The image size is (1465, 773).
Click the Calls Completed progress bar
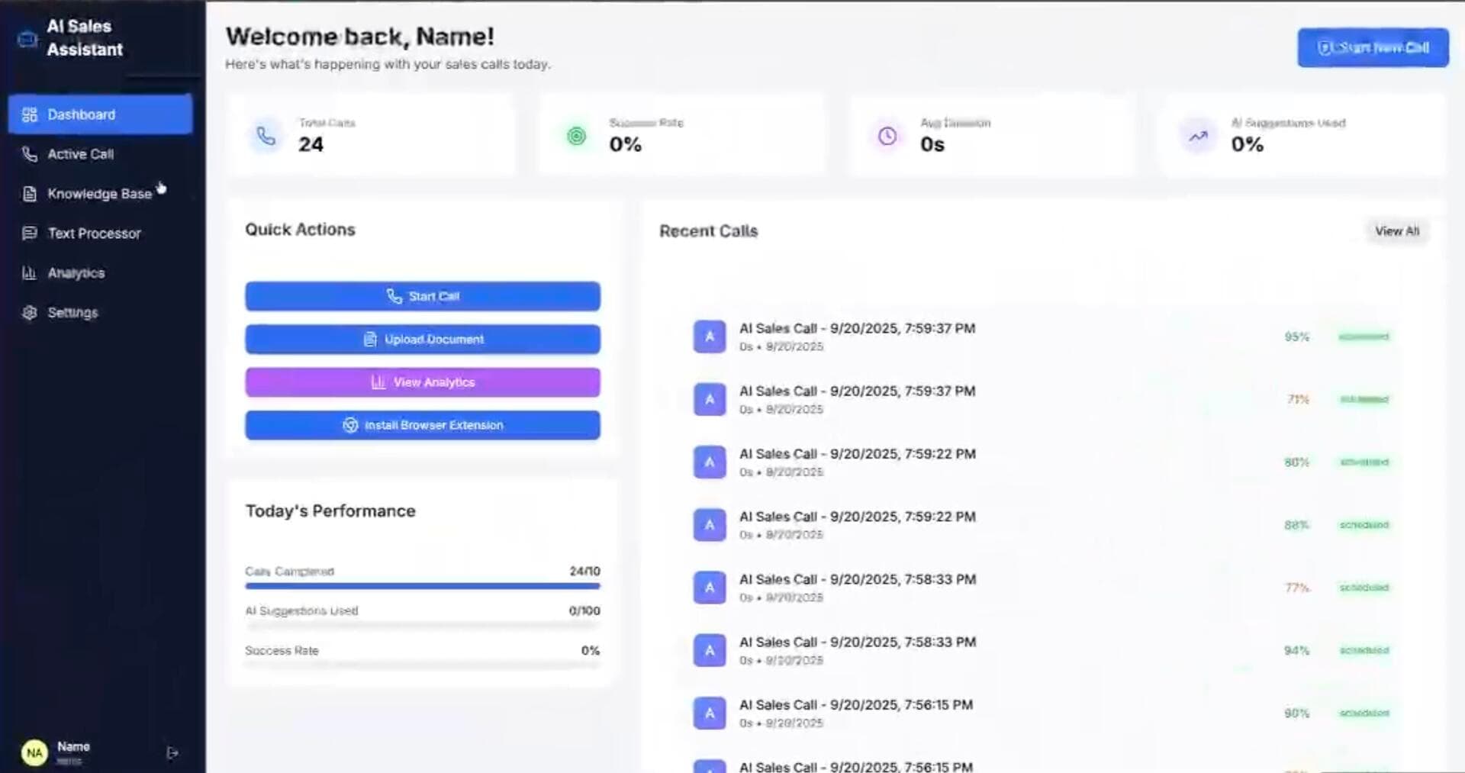[423, 586]
